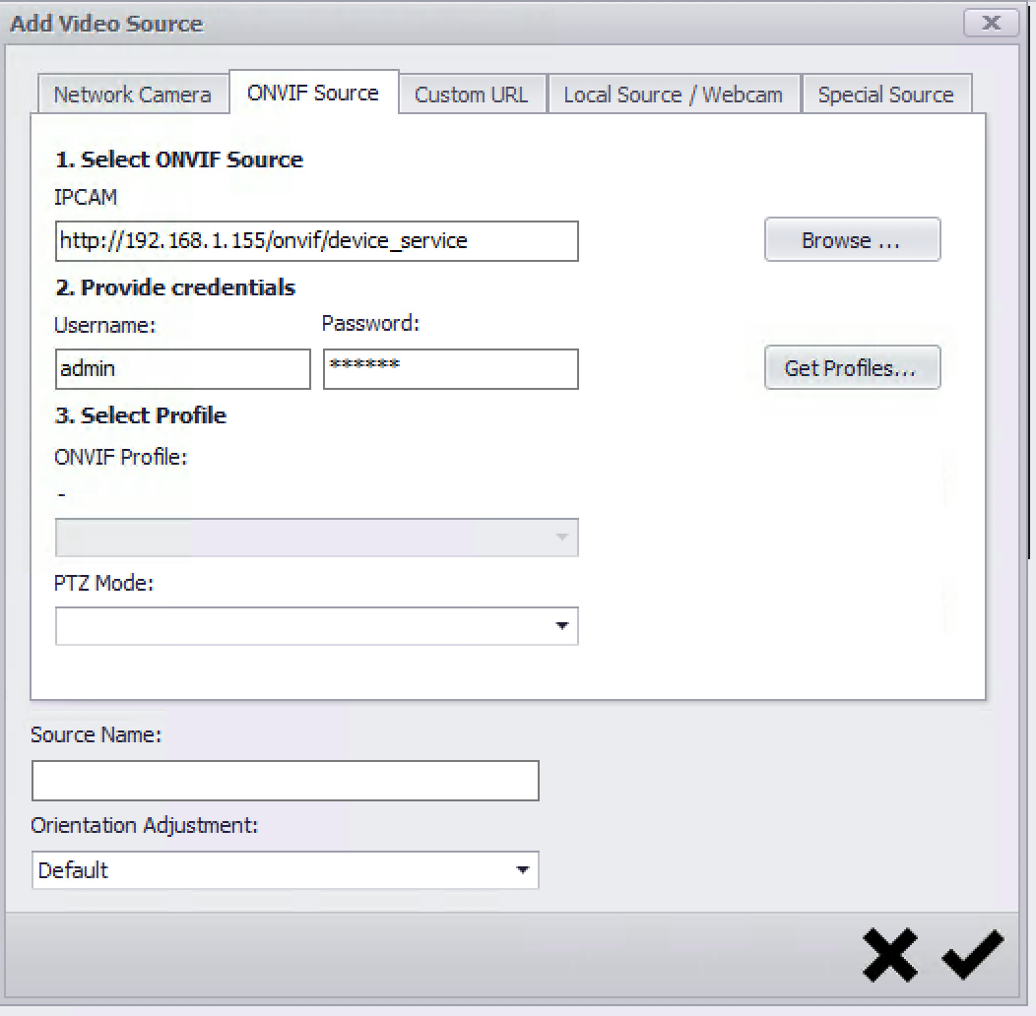Click the '3. Select Profile' heading

tap(141, 415)
